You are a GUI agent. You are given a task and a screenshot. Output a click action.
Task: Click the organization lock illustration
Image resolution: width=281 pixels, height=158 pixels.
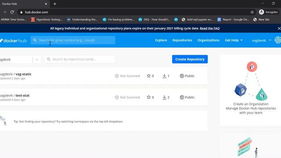[x=251, y=81]
